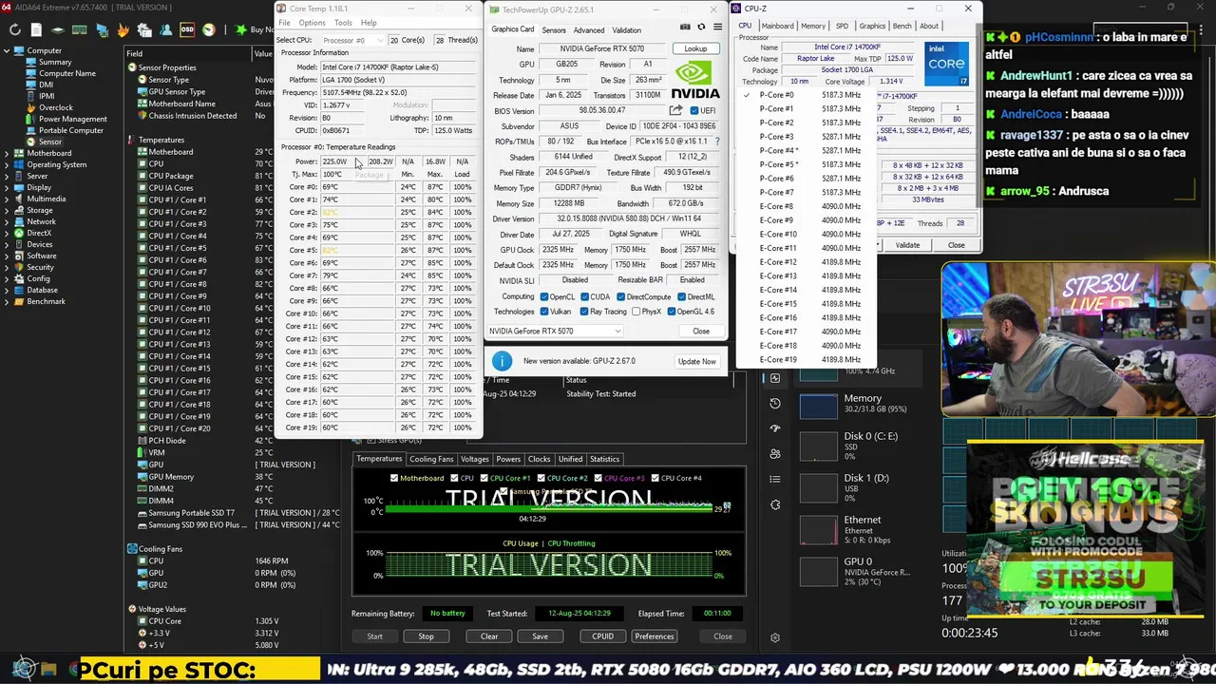Viewport: 1216px width, 684px height.
Task: Uncheck CPU Core #4 graph checkbox
Action: [x=655, y=478]
